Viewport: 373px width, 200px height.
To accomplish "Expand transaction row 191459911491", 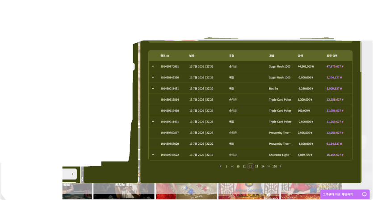I will coord(153,122).
